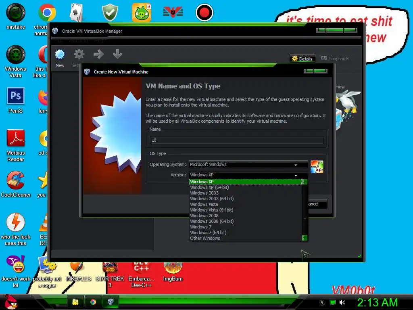413x310 pixels.
Task: Open the Yahoo 'doesn't work lol' icon
Action: 16,264
